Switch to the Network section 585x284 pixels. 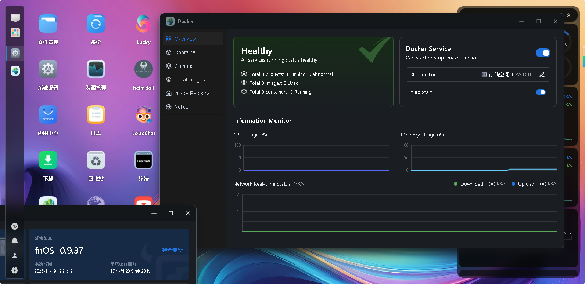click(184, 107)
